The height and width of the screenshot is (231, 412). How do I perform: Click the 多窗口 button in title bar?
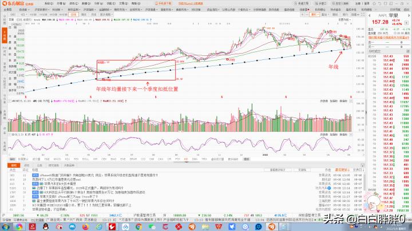pos(321,3)
